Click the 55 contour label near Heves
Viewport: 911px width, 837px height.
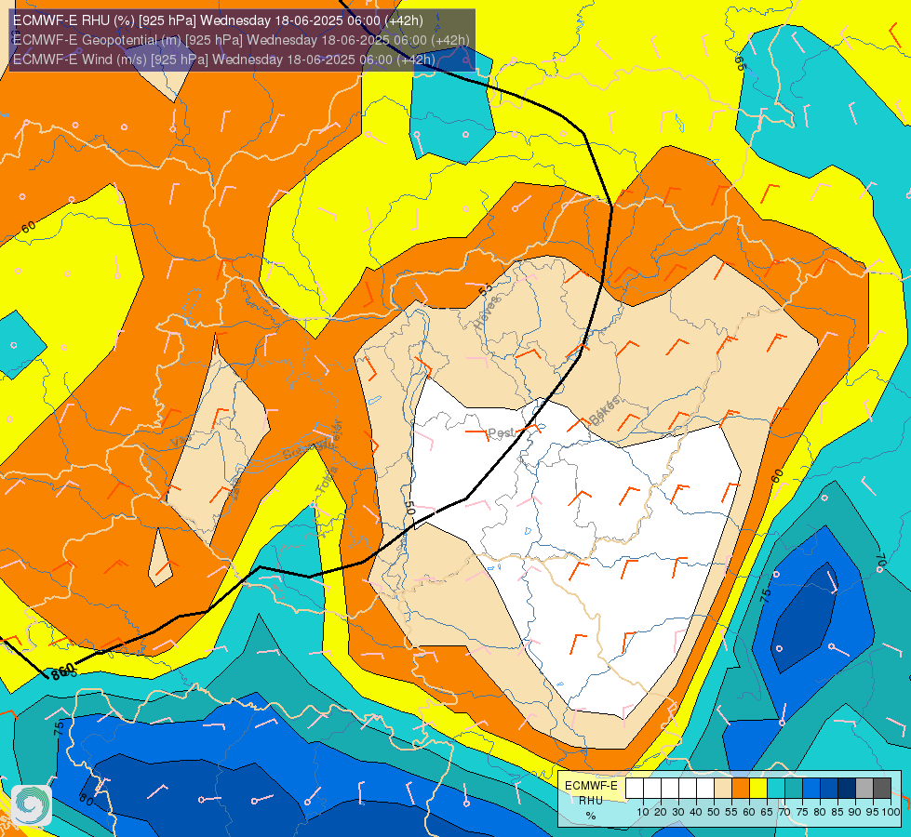485,288
